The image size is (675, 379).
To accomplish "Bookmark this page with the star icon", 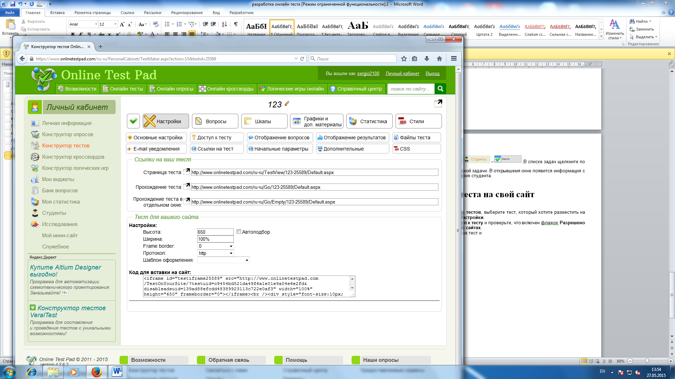I will coord(404,59).
